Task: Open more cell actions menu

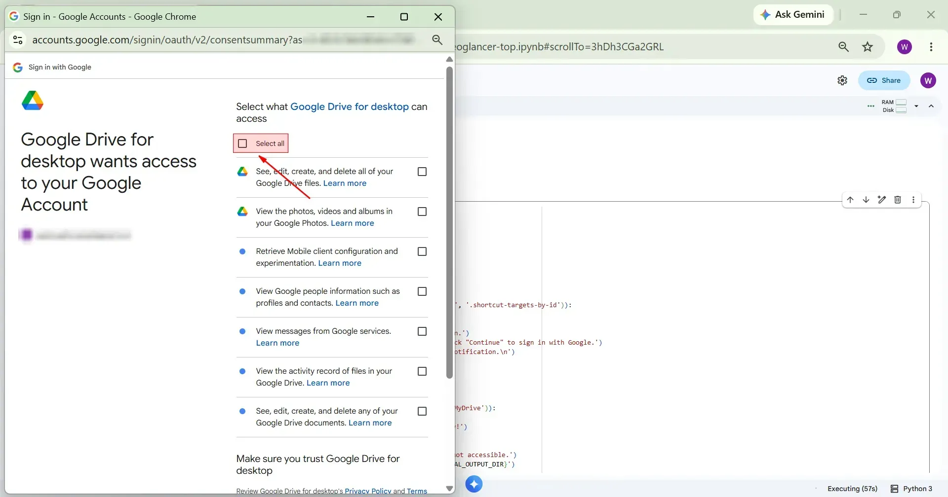Action: click(913, 200)
